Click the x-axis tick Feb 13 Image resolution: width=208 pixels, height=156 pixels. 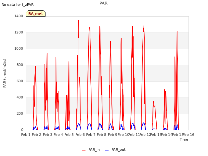156,135
